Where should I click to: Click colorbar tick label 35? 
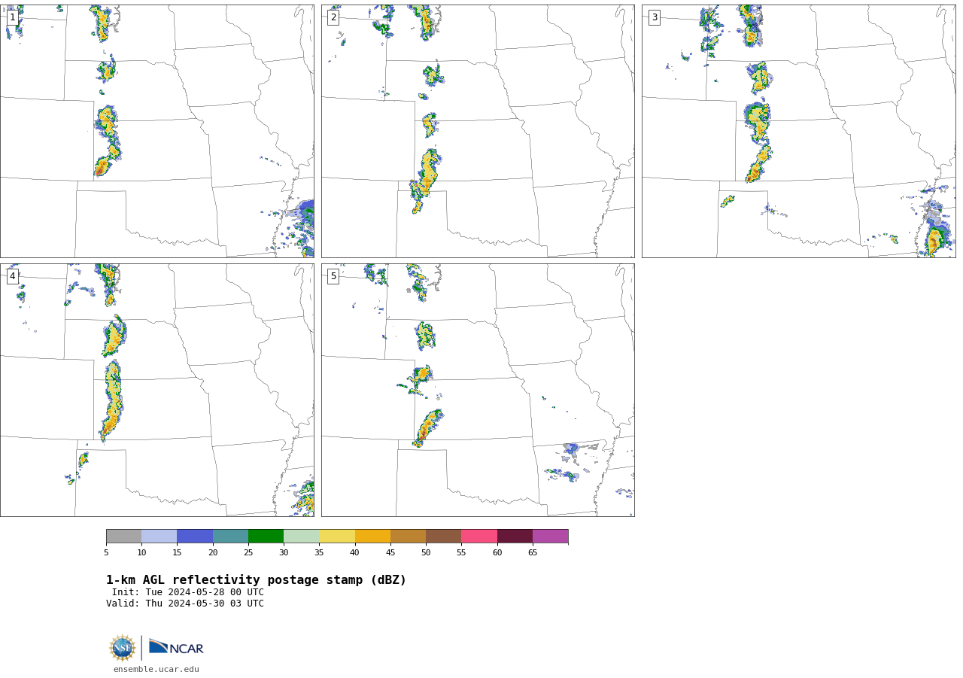point(319,553)
